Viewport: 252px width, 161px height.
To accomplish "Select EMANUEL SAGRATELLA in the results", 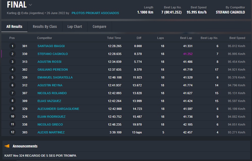I will coord(55,77).
